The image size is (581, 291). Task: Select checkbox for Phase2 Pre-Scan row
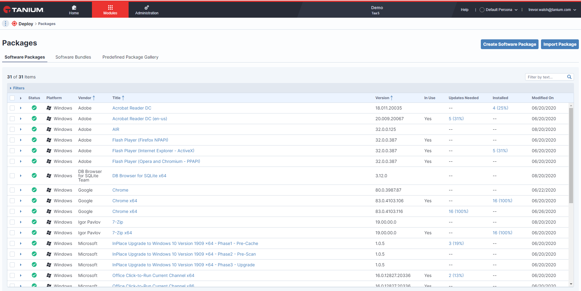12,254
